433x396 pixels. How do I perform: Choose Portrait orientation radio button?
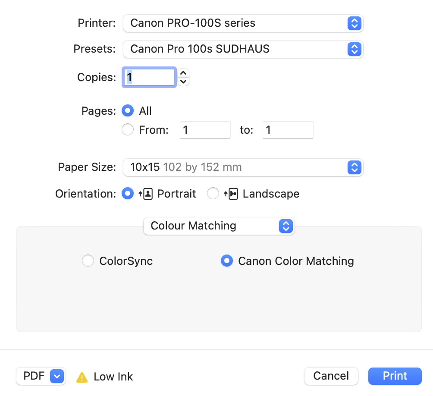(x=128, y=194)
